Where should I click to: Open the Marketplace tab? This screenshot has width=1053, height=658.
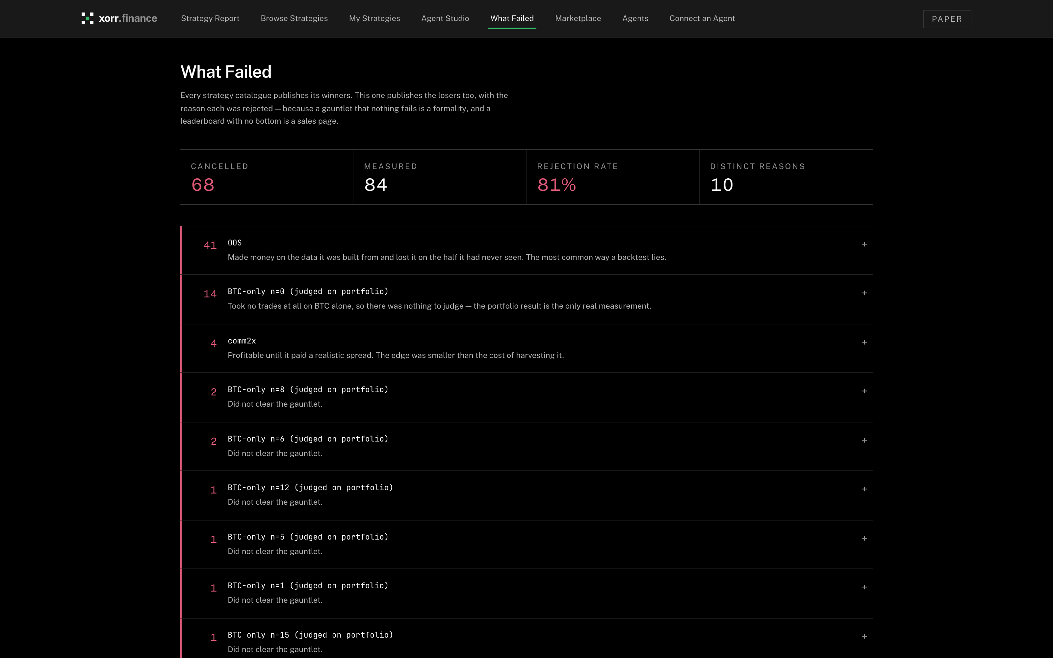(578, 18)
